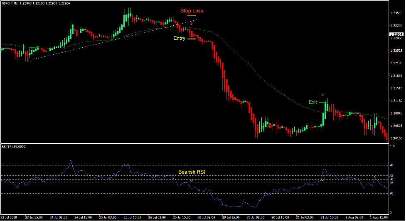This screenshot has height=221, width=406.
Task: Select the yellow checkmark in the RSI window
Action: (322, 180)
